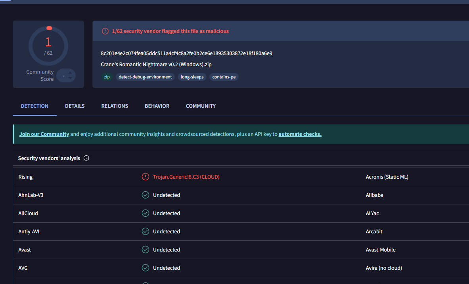This screenshot has width=469, height=284.
Task: Follow the Join our Community link
Action: (44, 134)
